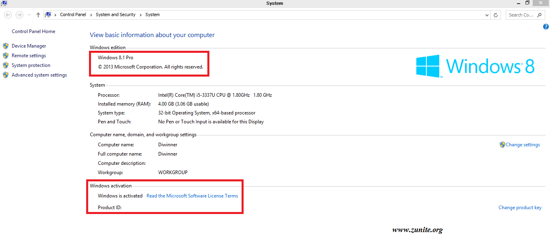Click '32-bit Operating System, x64-based processor' text
The height and width of the screenshot is (239, 550).
207,113
